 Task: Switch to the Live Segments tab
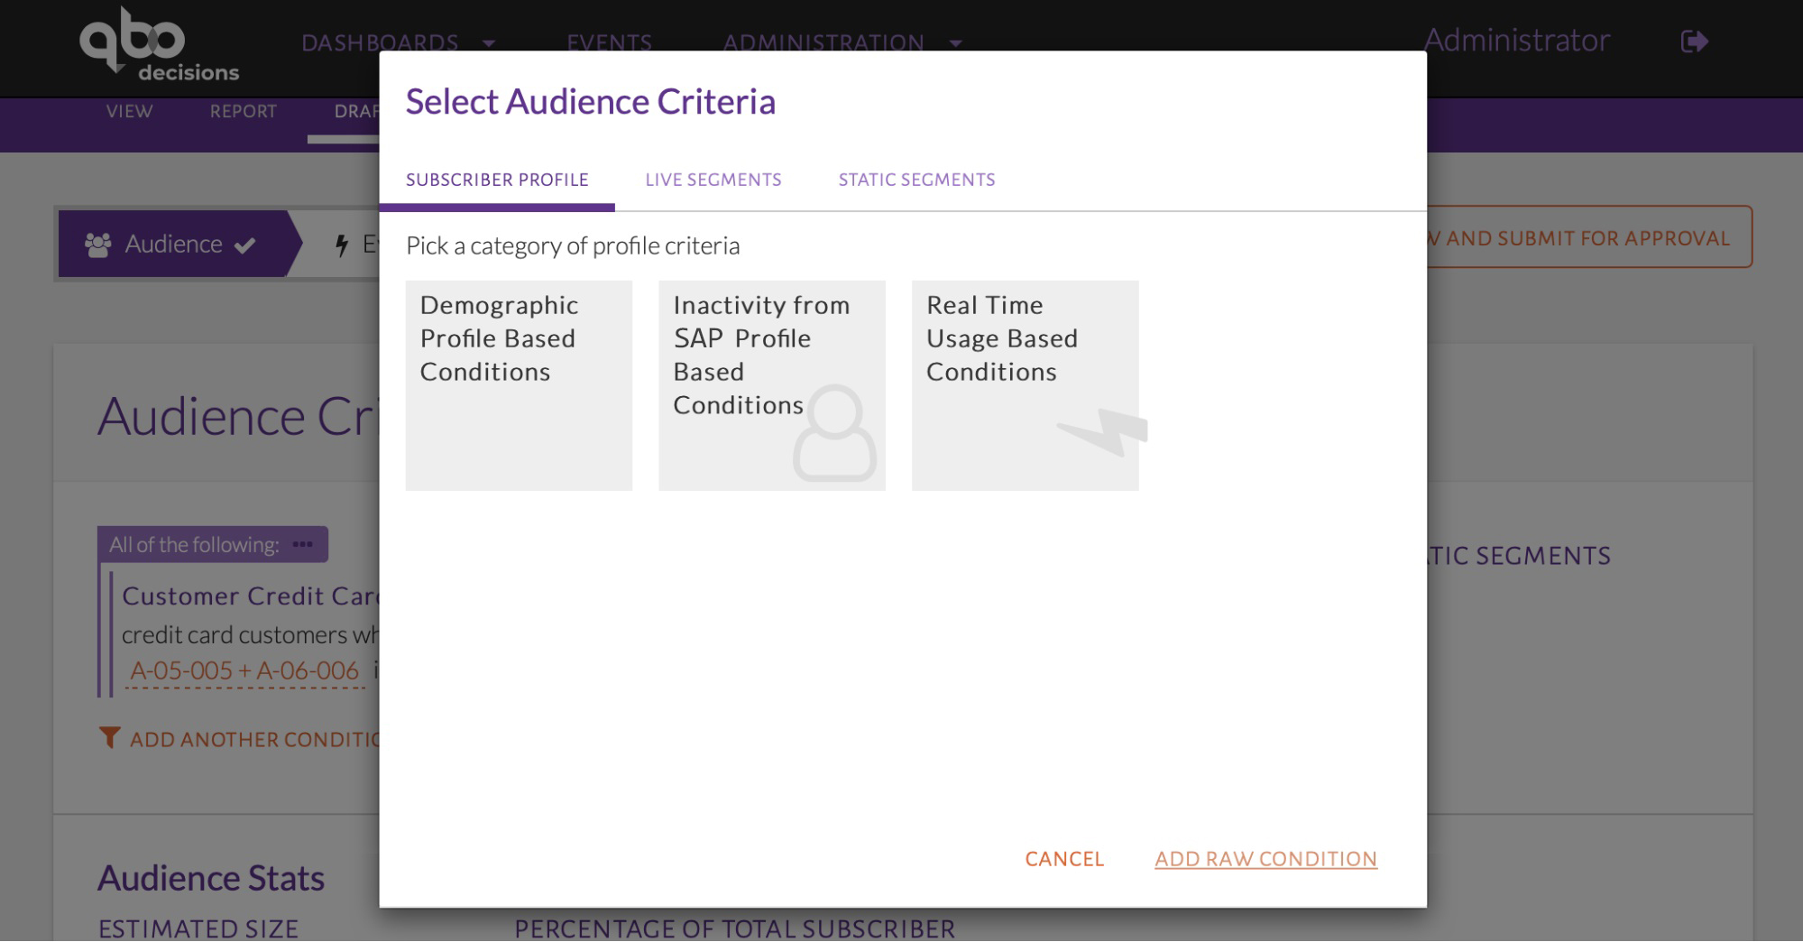point(713,180)
